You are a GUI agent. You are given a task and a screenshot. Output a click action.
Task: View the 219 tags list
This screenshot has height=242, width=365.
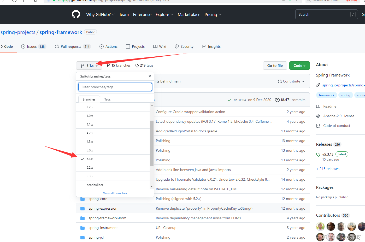[x=144, y=65]
